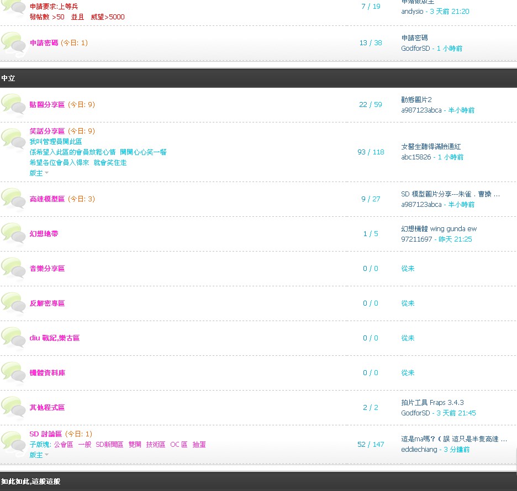The width and height of the screenshot is (517, 491).
Task: Click the speech bubble icon beside 貼圖分享區
Action: [13, 104]
